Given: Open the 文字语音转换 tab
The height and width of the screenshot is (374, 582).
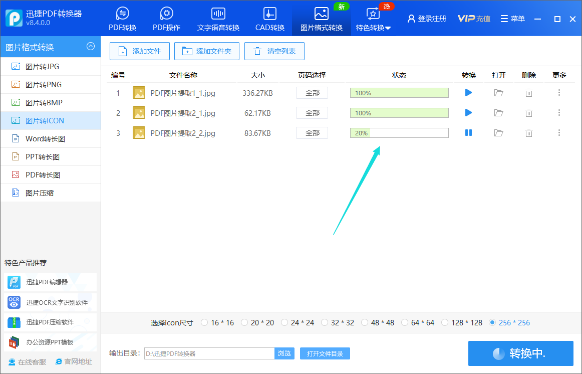Looking at the screenshot, I should coord(218,19).
